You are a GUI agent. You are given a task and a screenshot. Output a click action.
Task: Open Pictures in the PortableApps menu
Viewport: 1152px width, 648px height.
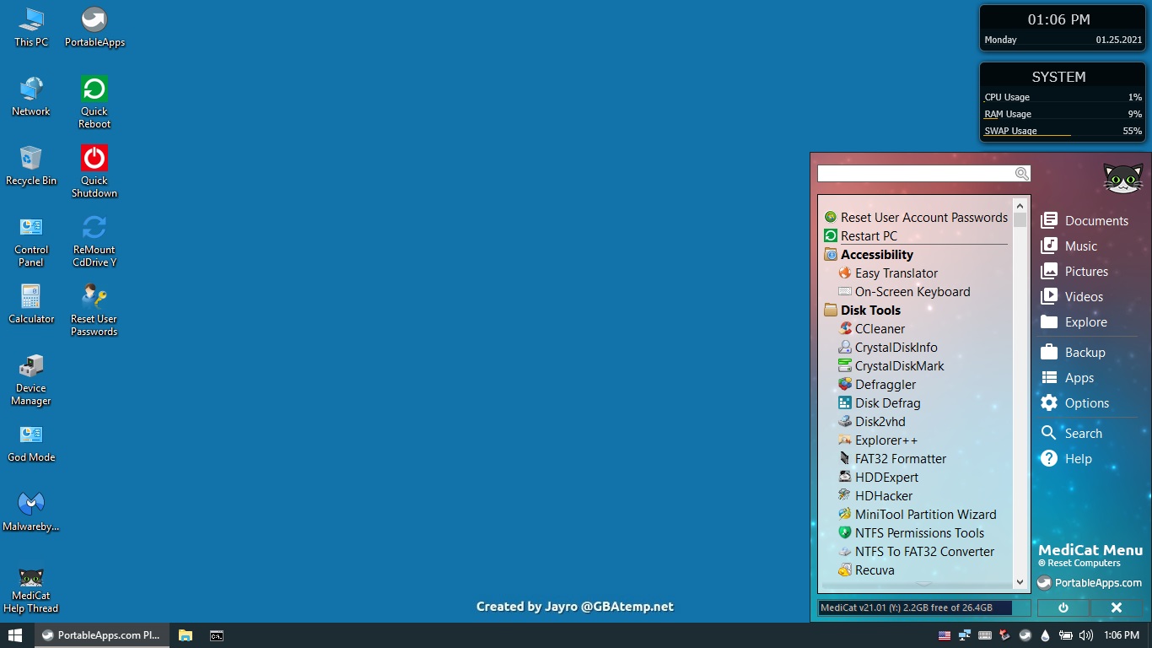coord(1074,271)
